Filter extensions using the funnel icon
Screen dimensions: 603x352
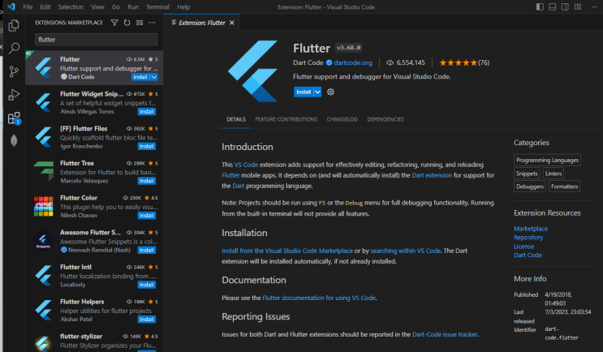point(114,23)
